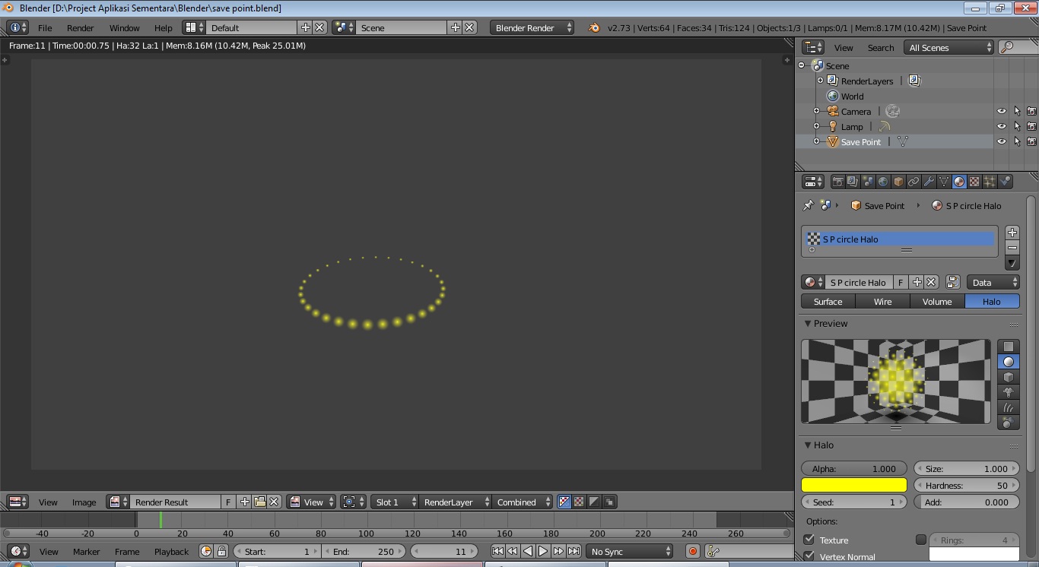Open the Scene properties tab icon
The height and width of the screenshot is (567, 1039).
tap(868, 182)
